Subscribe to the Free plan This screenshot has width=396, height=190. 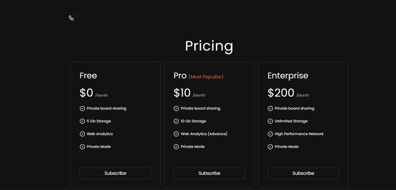tap(115, 173)
